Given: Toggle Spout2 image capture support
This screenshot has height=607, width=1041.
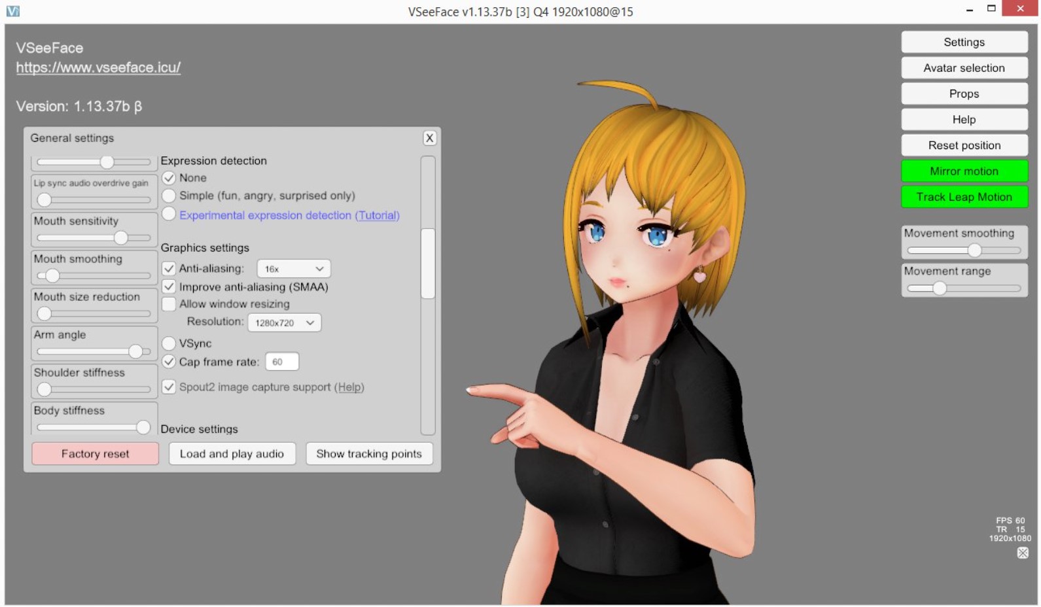Looking at the screenshot, I should pyautogui.click(x=169, y=387).
